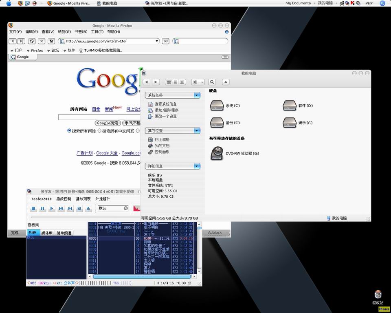Click the Firefox reload page icon
391x313 pixels.
(x=32, y=41)
